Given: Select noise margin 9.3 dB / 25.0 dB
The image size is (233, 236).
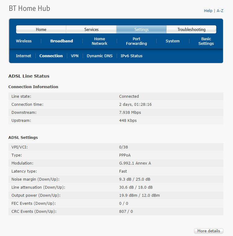Looking at the screenshot, I should click(135, 179).
